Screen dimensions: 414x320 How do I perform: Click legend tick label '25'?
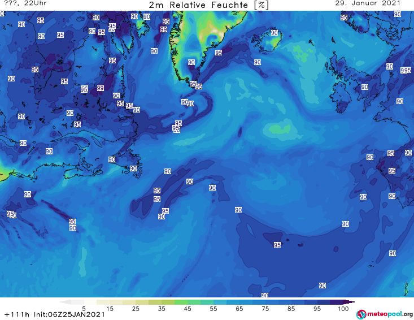(136, 309)
